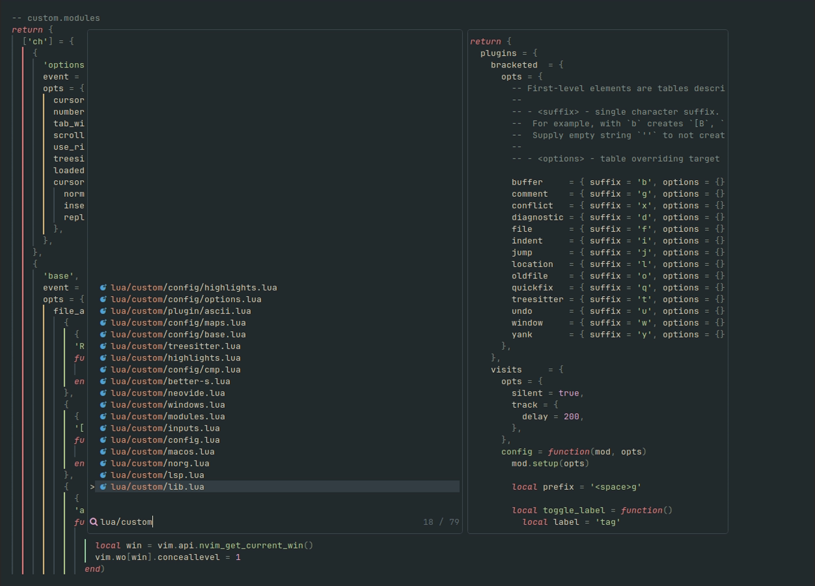Choose lua/custom/macos.lua entry
Viewport: 815px width, 586px height.
pyautogui.click(x=163, y=452)
